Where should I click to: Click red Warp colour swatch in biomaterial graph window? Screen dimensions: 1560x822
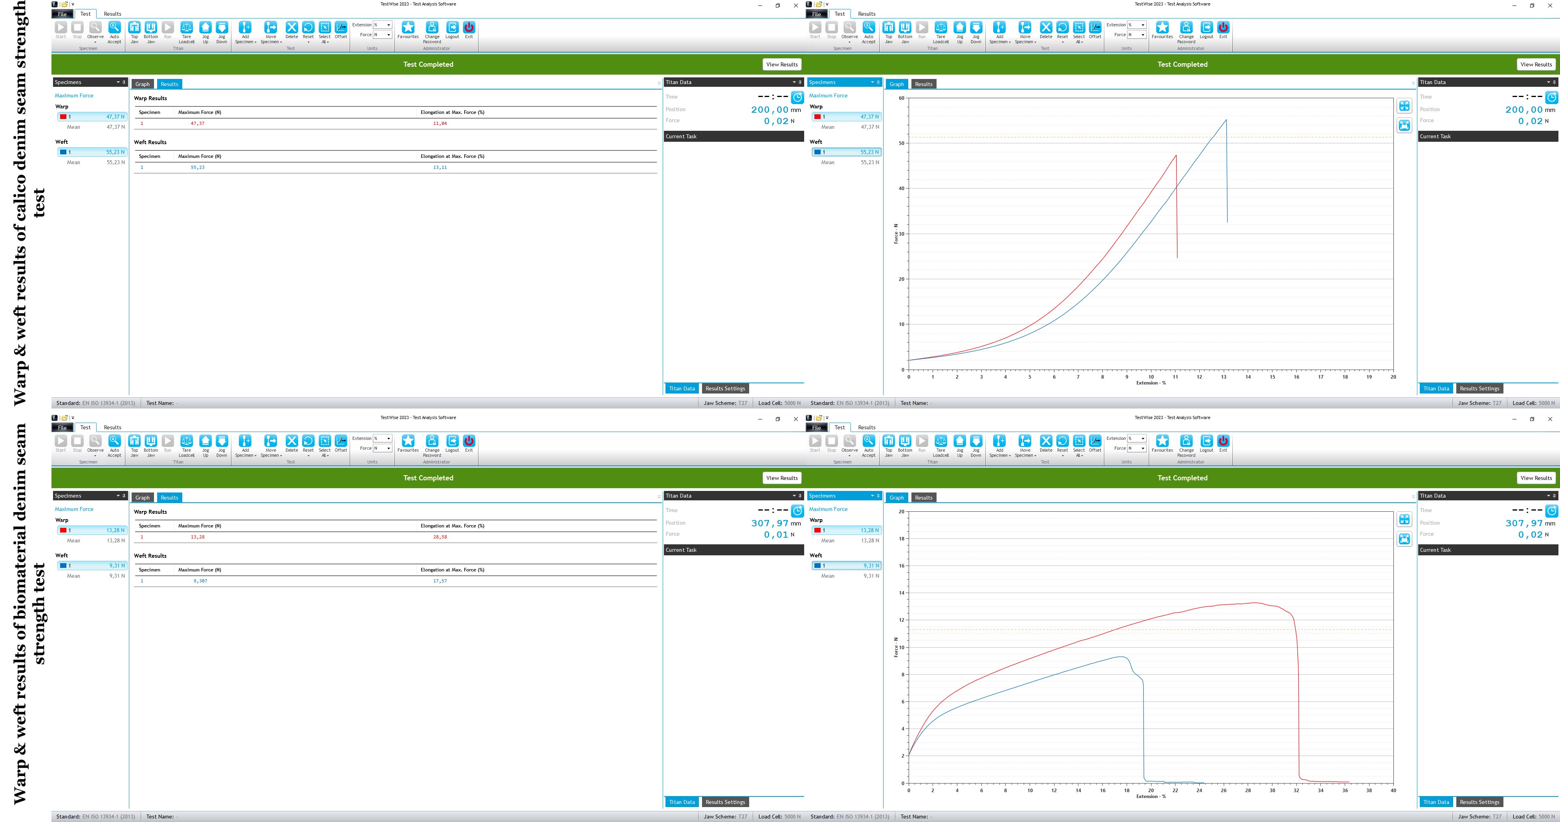click(817, 530)
